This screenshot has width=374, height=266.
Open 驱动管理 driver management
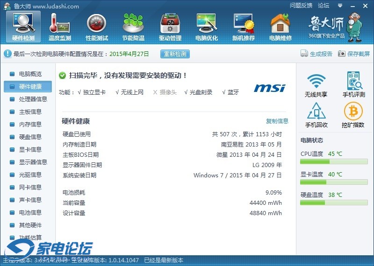tap(170, 27)
